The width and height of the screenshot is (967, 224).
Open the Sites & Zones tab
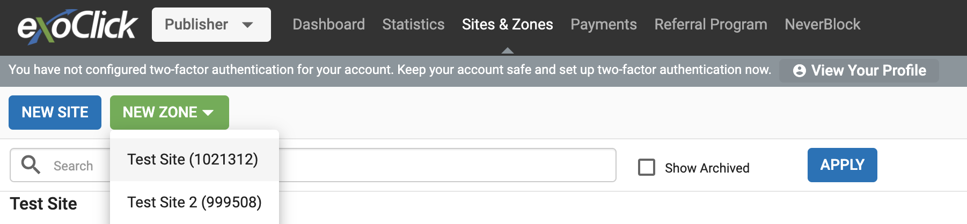click(507, 25)
